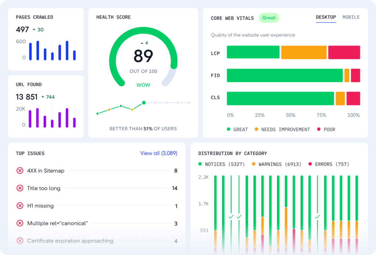
Task: Click the Certificate expiration approaching error icon
Action: [20, 241]
